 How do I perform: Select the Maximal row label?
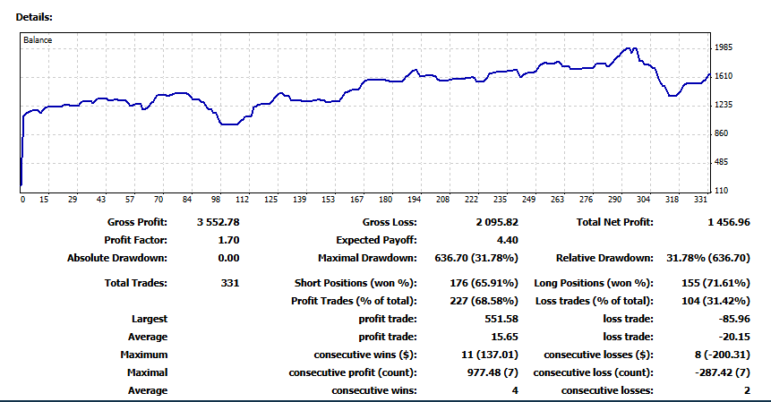coord(148,372)
